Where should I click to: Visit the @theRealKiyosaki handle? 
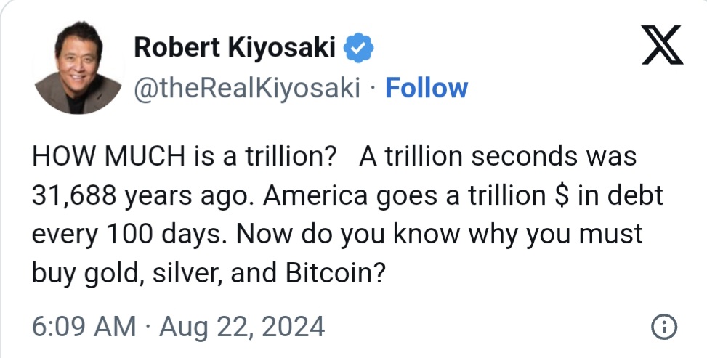[x=246, y=88]
